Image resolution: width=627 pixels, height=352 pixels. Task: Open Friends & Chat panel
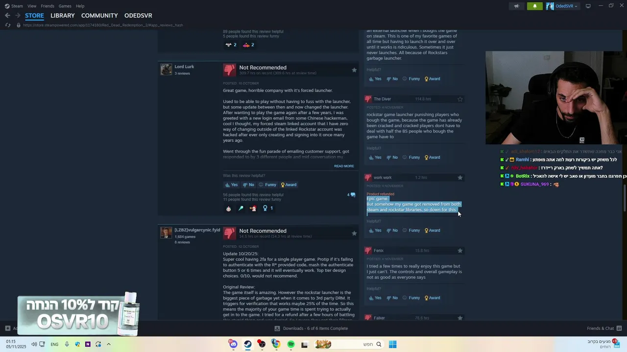pos(604,329)
